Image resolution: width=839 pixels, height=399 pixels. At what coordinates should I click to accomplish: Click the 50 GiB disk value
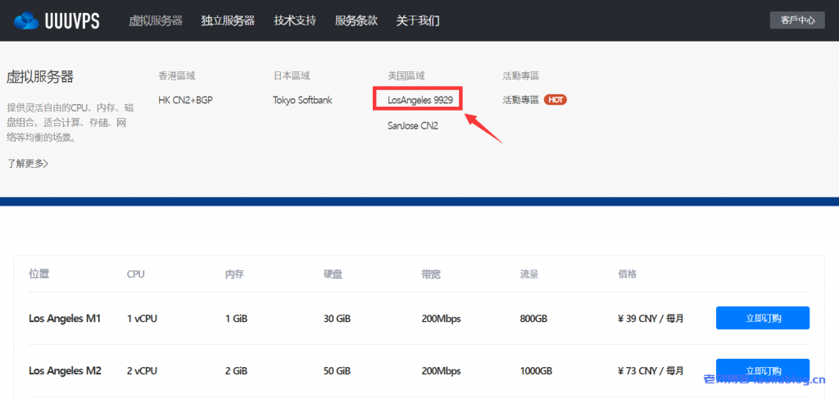(337, 370)
